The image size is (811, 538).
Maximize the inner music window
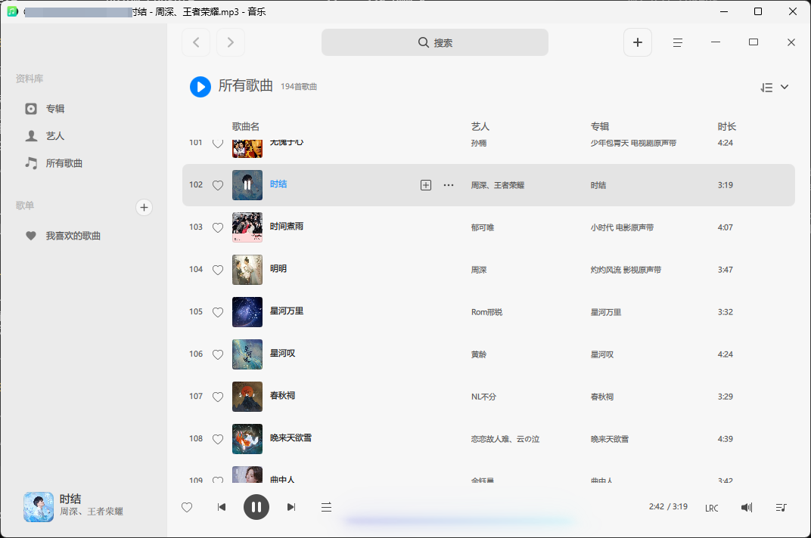click(x=753, y=42)
